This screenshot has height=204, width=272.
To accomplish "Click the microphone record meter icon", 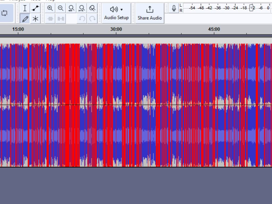I will (174, 8).
